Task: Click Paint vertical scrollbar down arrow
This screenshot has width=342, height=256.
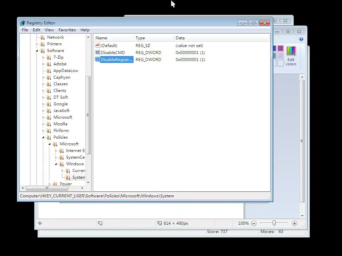Action: point(302,216)
